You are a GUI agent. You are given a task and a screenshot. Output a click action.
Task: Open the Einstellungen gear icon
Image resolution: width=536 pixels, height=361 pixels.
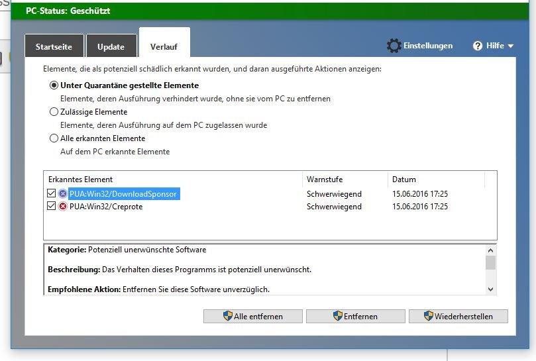[x=394, y=46]
